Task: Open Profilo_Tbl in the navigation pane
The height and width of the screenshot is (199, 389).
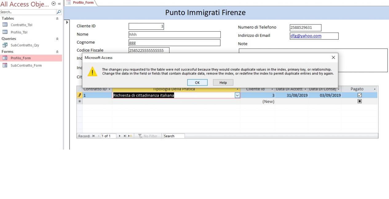Action: 19,32
